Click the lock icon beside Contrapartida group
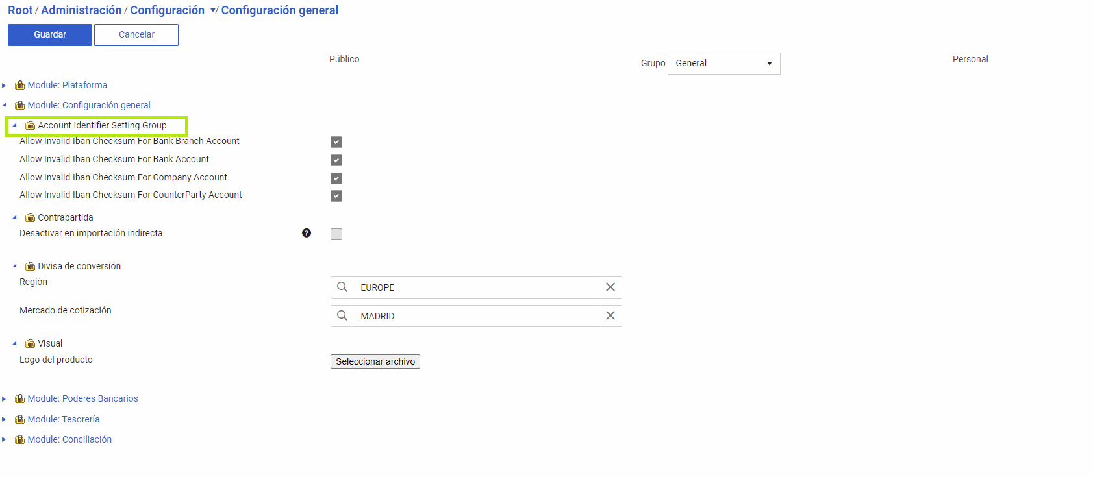Viewport: 1093px width, 477px height. (30, 217)
